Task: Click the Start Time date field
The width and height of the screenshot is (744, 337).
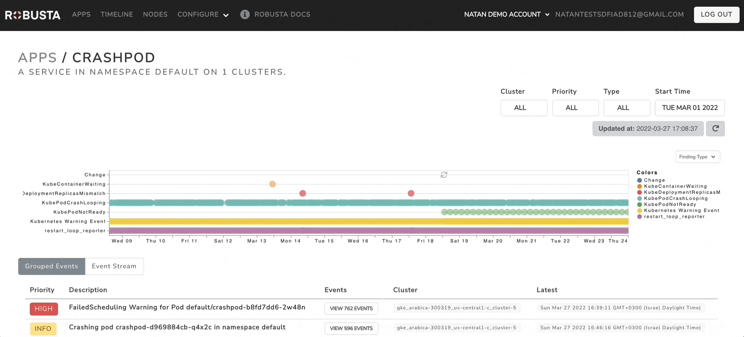Action: pos(690,108)
